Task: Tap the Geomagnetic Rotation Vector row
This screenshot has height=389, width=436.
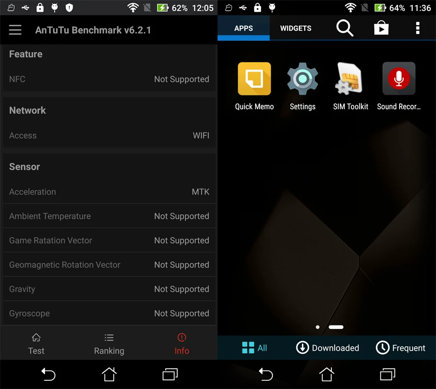Action: (109, 264)
